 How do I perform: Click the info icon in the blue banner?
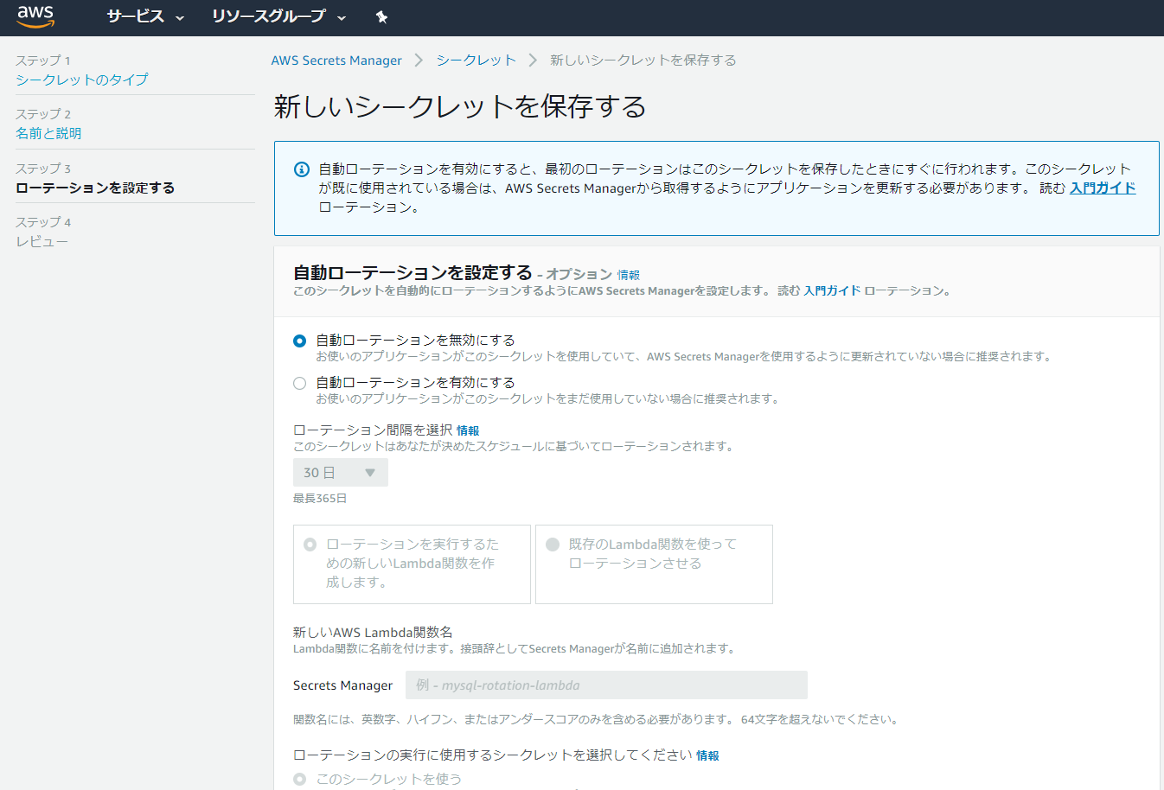pos(298,169)
